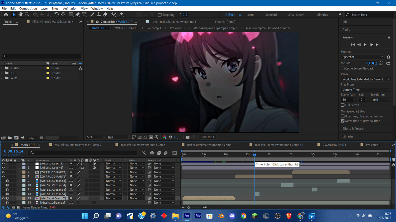Create a new folder in Project panel

click(10, 138)
